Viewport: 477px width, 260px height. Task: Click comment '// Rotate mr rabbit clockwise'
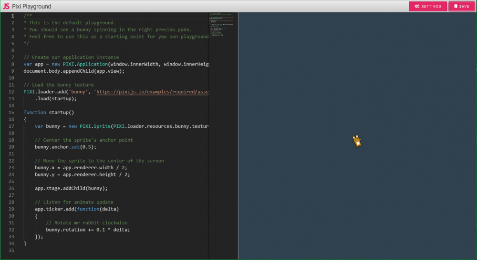87,223
